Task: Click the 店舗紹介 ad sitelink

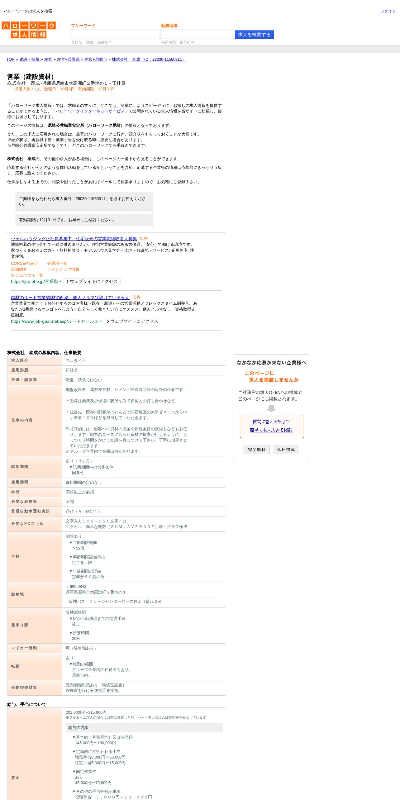Action: pos(19,269)
